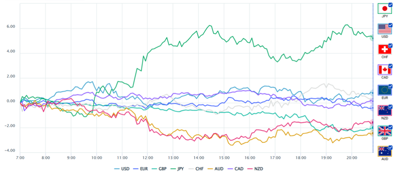Screen dimensions: 397x176
Task: Click the European Union flag icon
Action: (x=384, y=90)
